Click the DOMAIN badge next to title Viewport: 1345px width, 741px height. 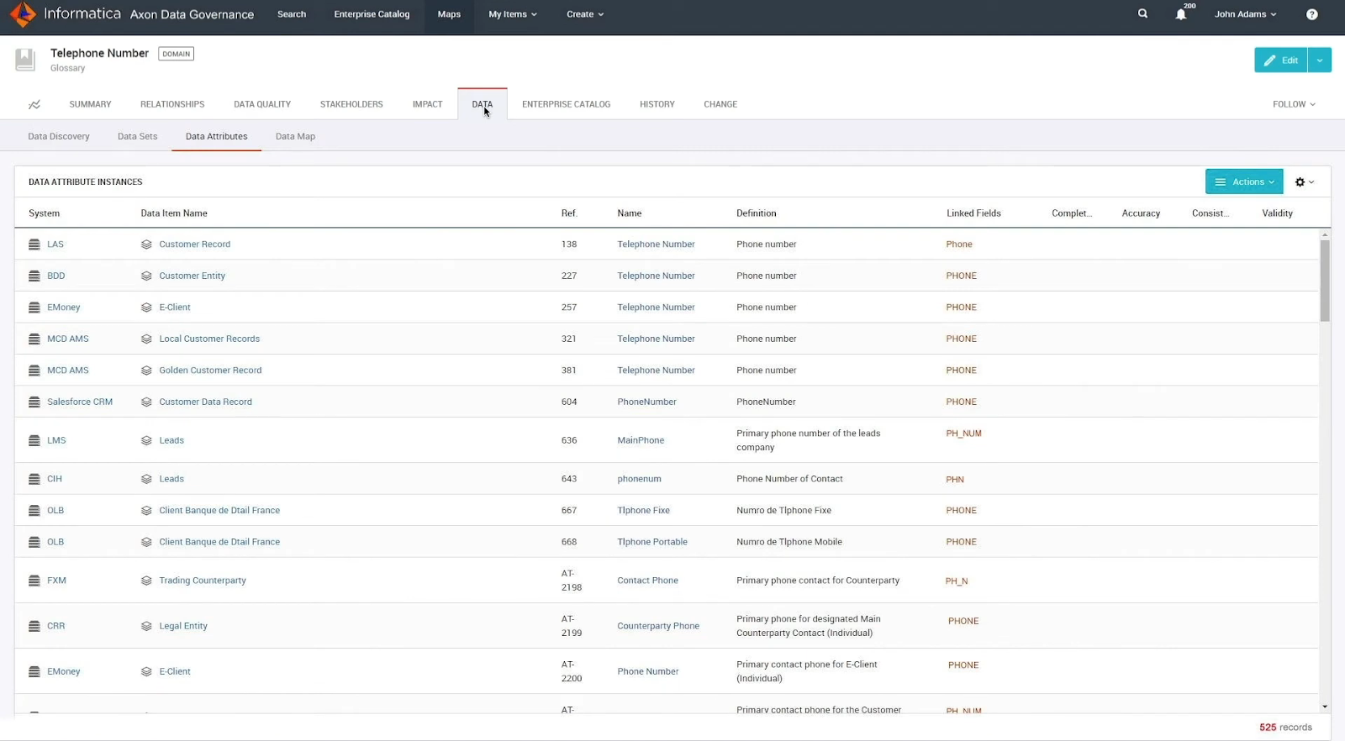(x=176, y=54)
